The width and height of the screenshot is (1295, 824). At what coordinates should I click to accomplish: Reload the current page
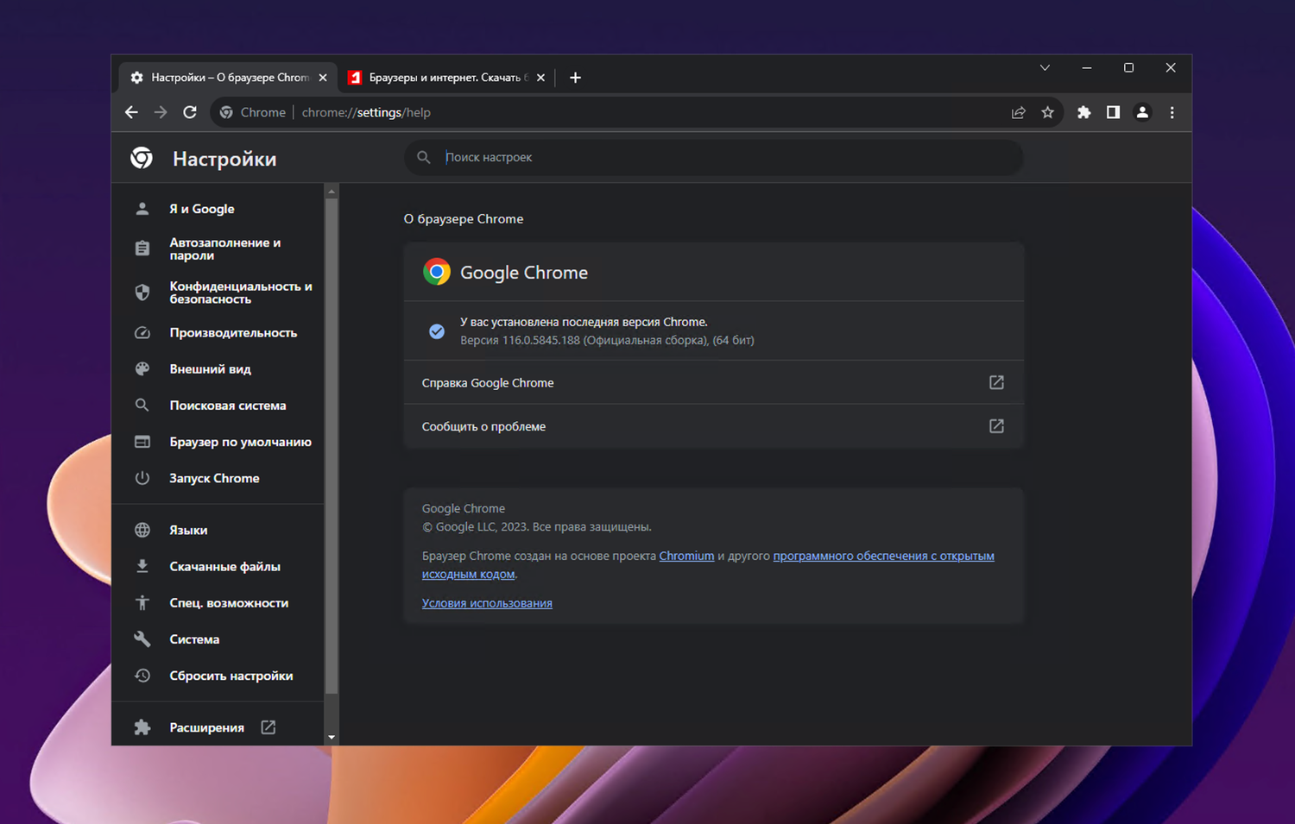190,112
